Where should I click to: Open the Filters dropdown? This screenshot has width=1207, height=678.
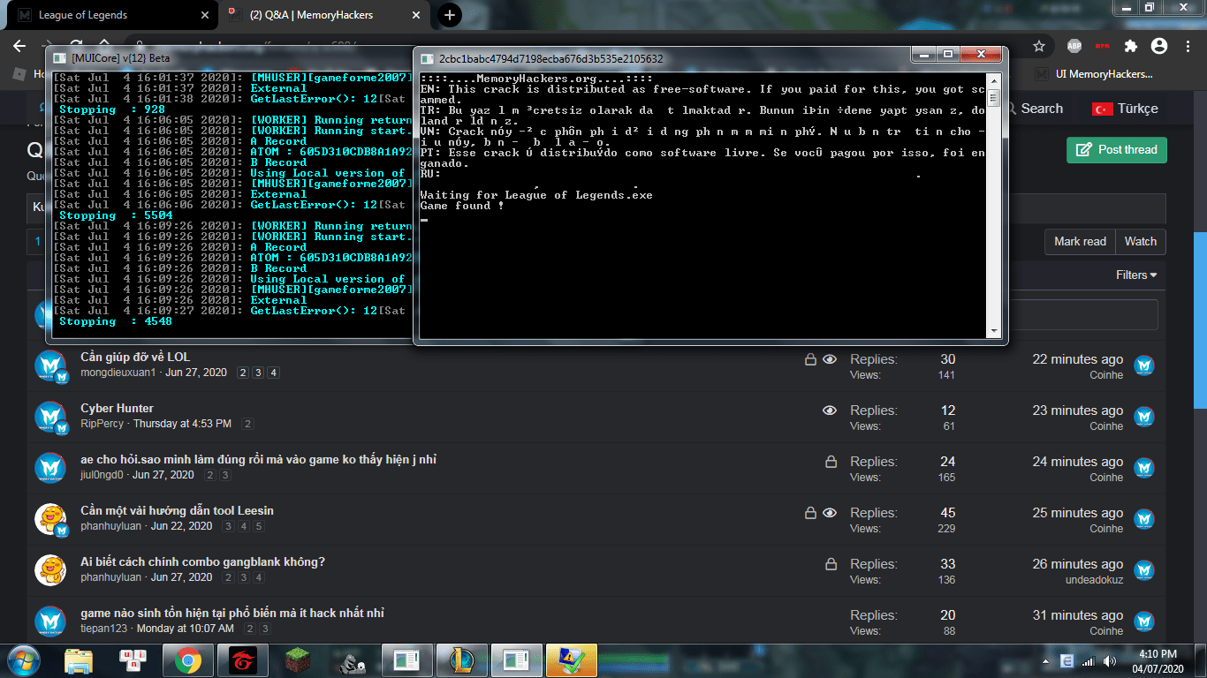(x=1136, y=275)
